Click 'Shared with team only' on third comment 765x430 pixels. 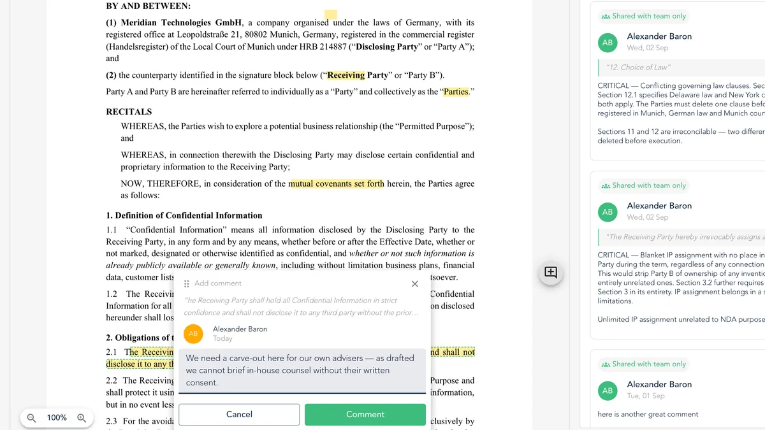tap(644, 364)
